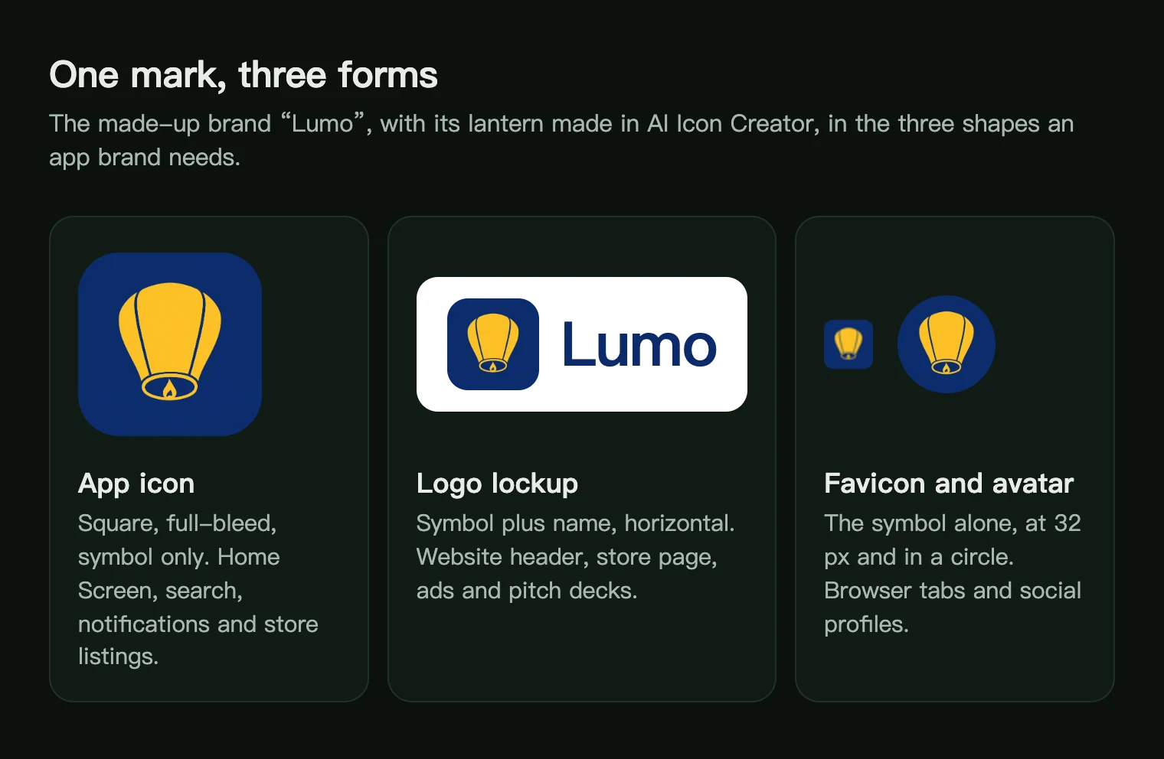
Task: Click the Lumo wordmark in the lockup
Action: 639,345
